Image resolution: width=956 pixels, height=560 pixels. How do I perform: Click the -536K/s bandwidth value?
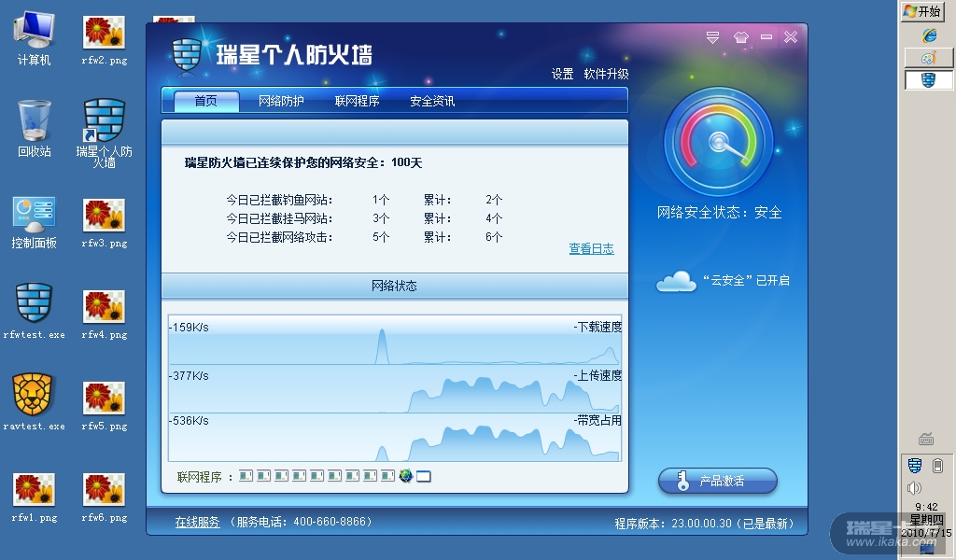pyautogui.click(x=189, y=420)
